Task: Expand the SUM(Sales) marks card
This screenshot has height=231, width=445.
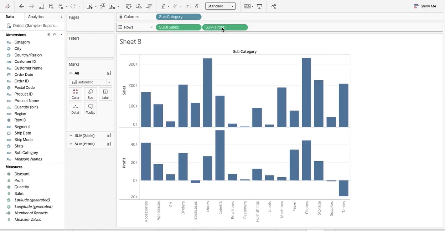Action: tap(71, 135)
